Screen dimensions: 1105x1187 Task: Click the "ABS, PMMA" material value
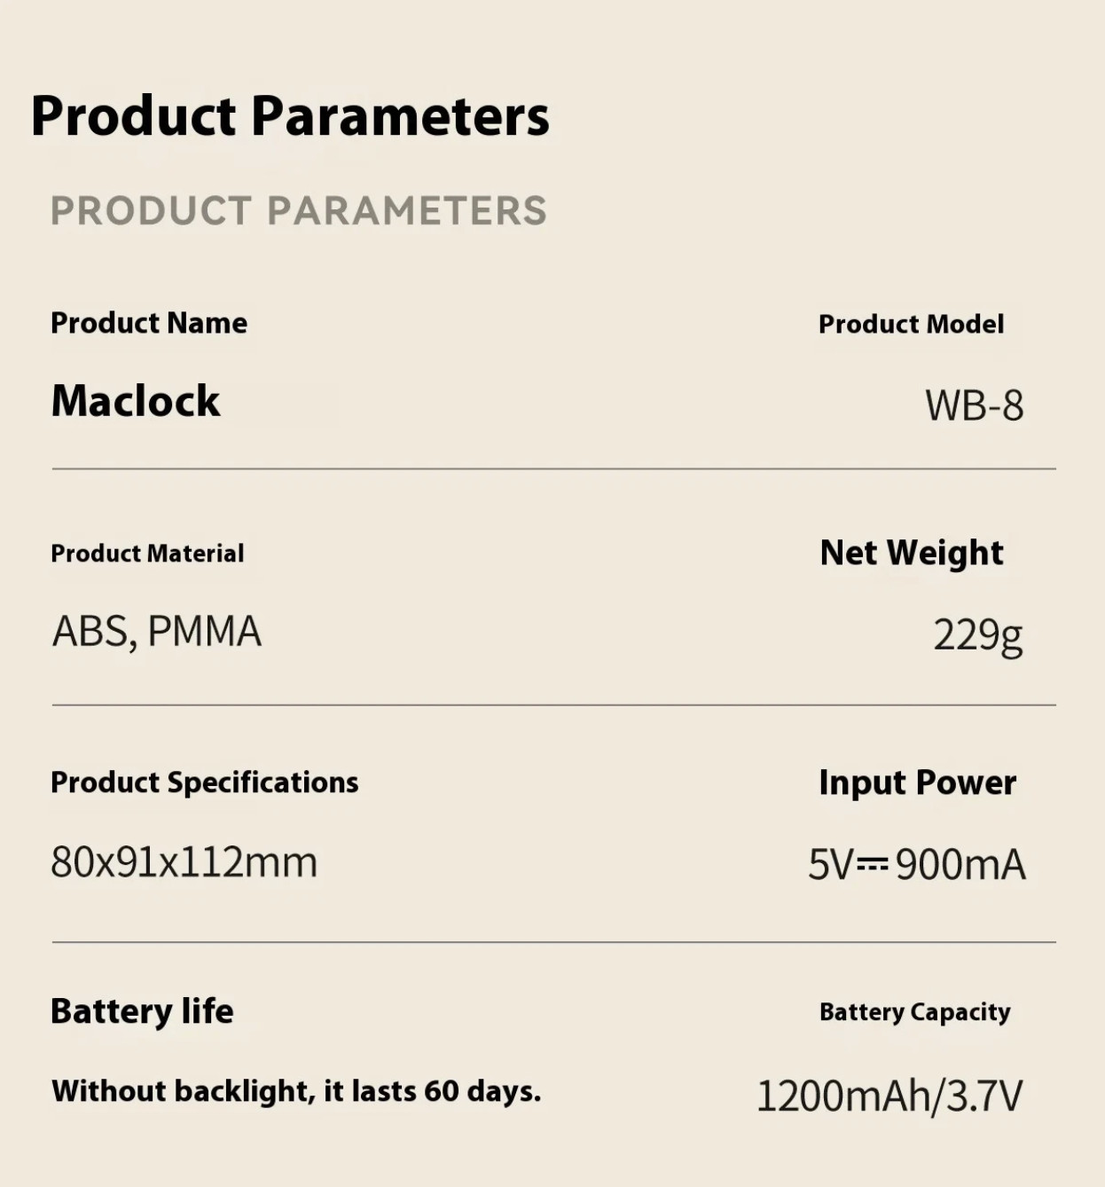(x=157, y=632)
